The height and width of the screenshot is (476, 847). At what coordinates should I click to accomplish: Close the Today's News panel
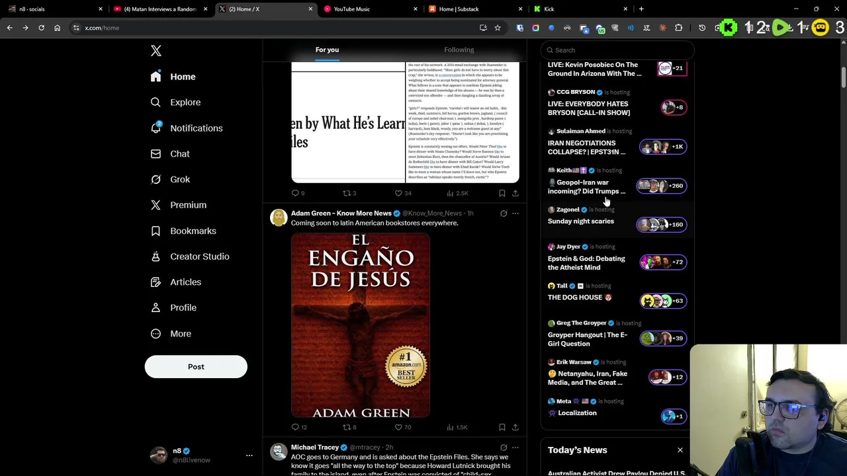[x=680, y=450]
